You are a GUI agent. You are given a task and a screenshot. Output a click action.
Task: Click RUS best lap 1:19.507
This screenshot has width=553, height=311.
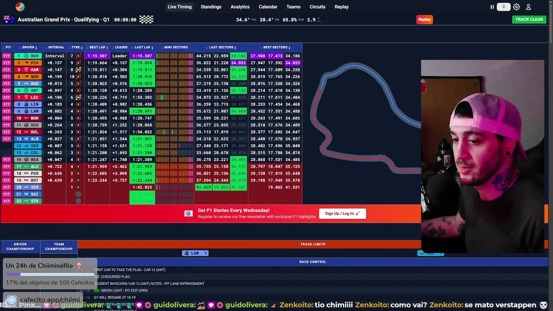[97, 56]
